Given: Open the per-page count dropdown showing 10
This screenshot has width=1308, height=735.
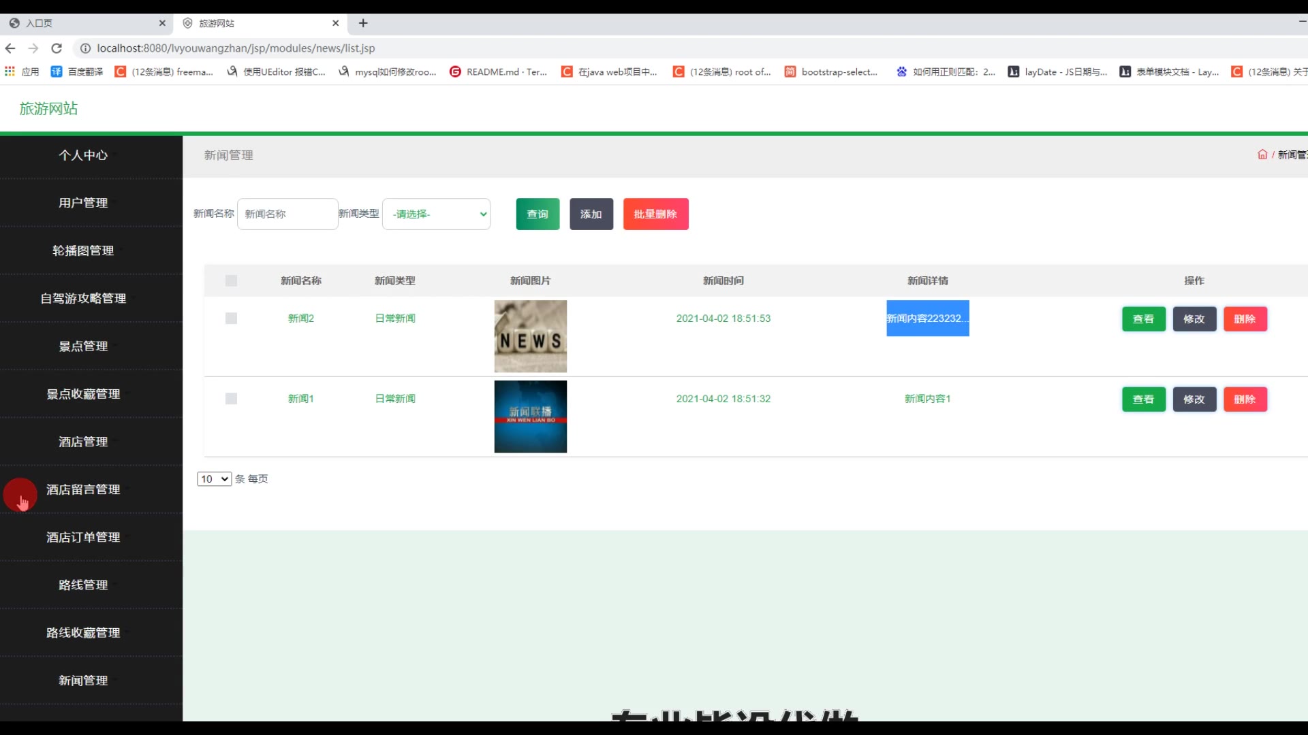Looking at the screenshot, I should (214, 479).
